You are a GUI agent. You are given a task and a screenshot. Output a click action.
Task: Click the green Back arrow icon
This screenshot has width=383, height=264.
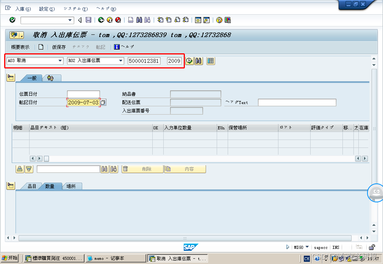tap(101, 20)
